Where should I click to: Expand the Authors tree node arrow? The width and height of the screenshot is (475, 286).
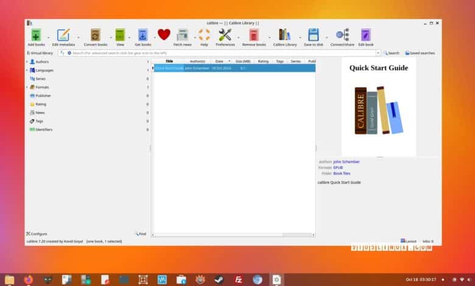[x=27, y=61]
